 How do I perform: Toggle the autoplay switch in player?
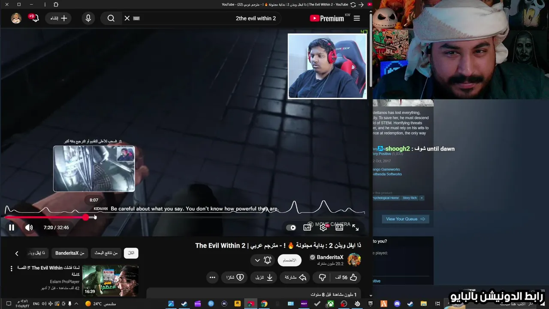click(x=291, y=227)
